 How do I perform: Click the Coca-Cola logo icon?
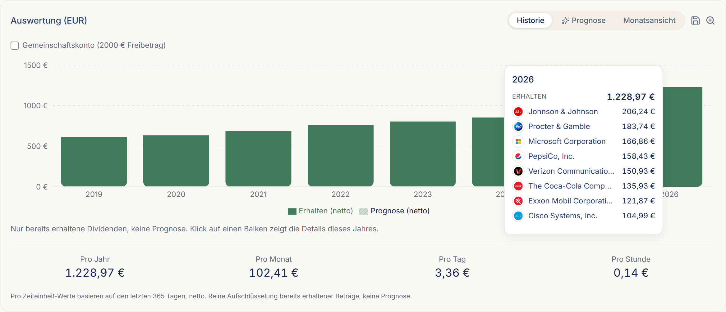518,186
